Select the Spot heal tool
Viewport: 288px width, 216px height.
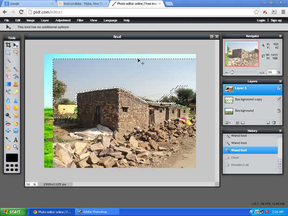(x=16, y=124)
